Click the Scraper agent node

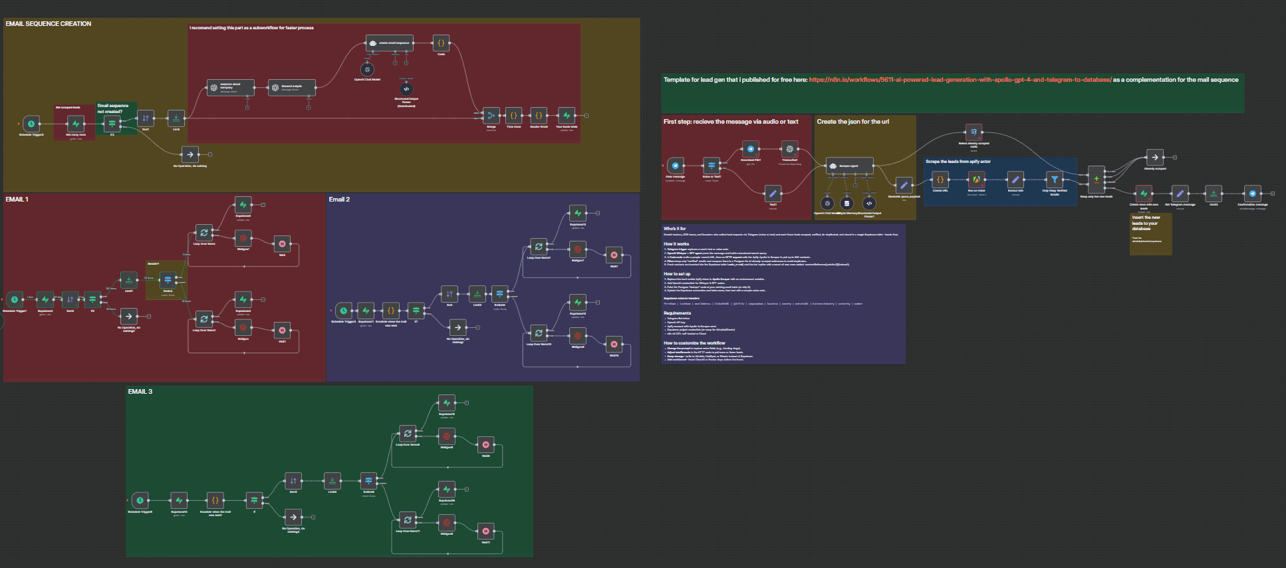[850, 166]
